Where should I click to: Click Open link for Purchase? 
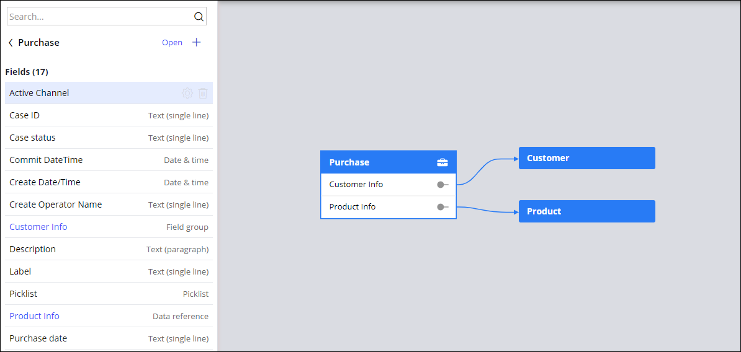[172, 43]
